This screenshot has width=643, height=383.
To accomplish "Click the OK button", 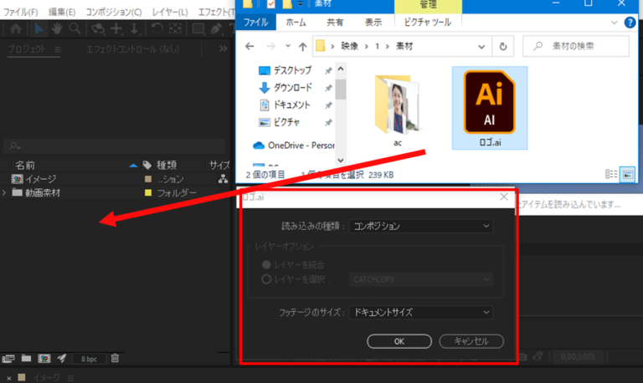I will [x=399, y=341].
